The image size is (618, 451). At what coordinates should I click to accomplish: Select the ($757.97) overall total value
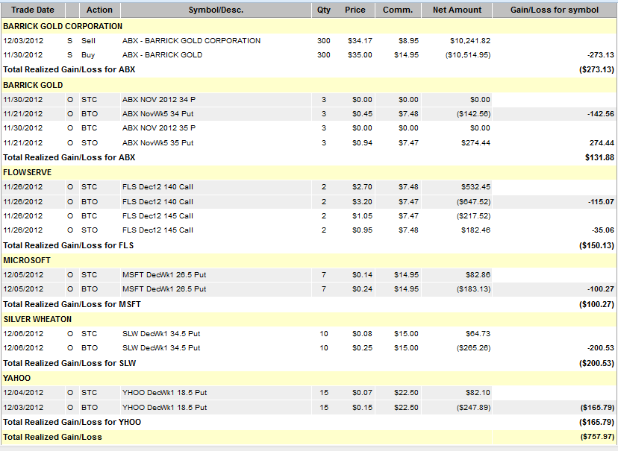(597, 437)
